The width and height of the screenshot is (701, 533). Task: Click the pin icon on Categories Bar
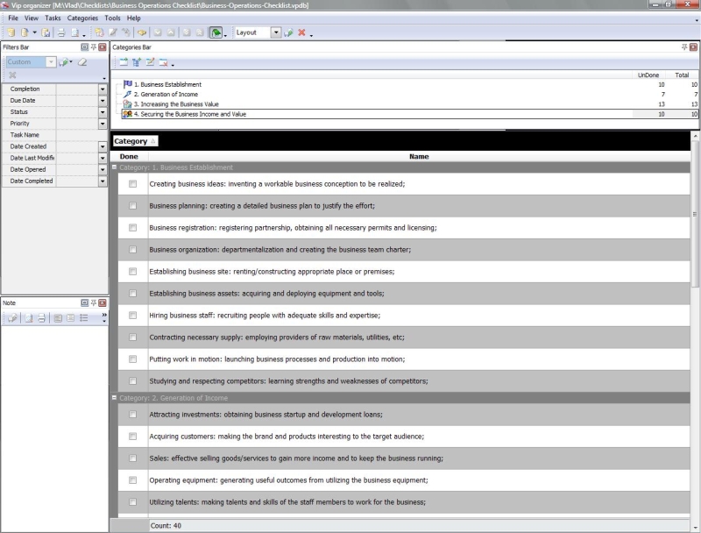[x=683, y=46]
